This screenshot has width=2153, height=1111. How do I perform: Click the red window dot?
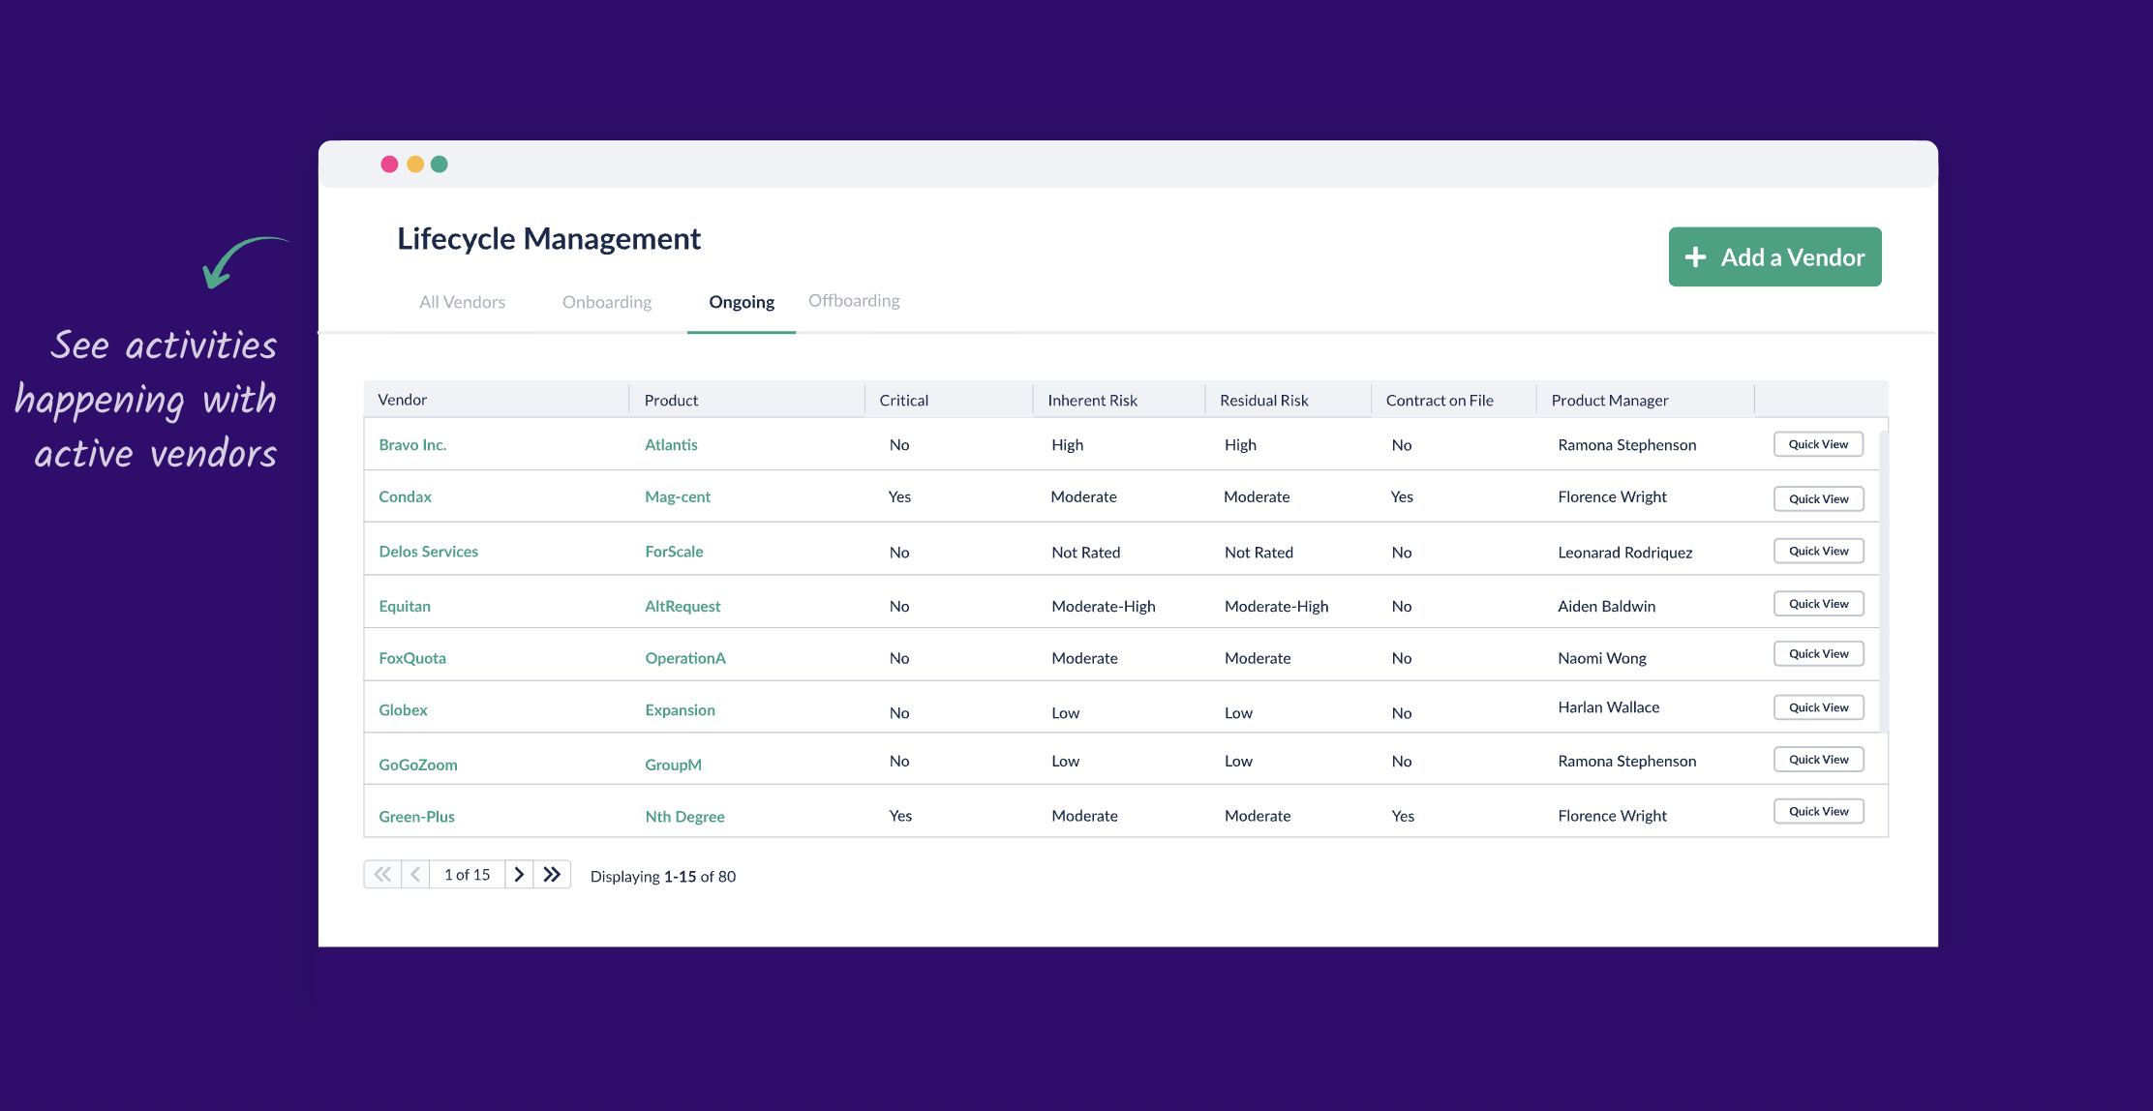389,165
